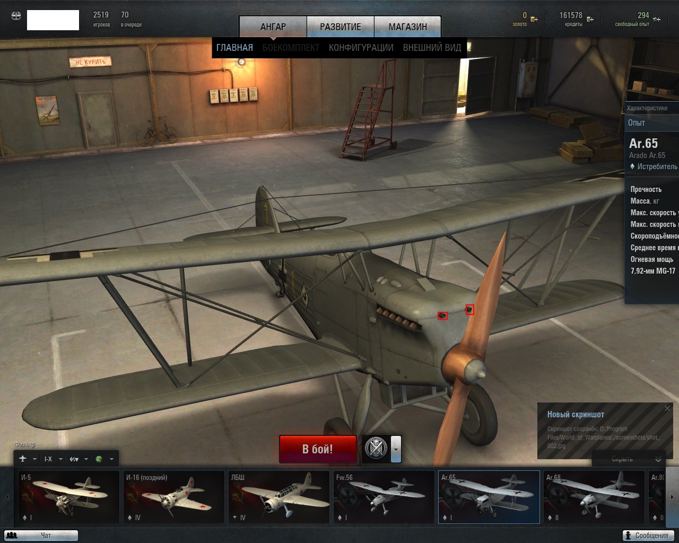Expand the aircraft type filter dropdown arrow
Image resolution: width=679 pixels, height=543 pixels.
pos(35,459)
